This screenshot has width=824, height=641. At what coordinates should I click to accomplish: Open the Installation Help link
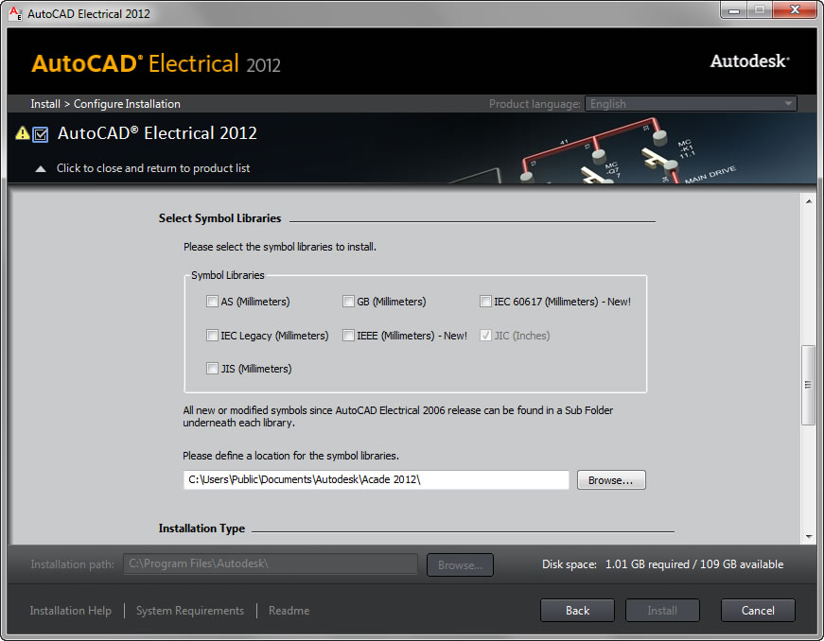[70, 611]
